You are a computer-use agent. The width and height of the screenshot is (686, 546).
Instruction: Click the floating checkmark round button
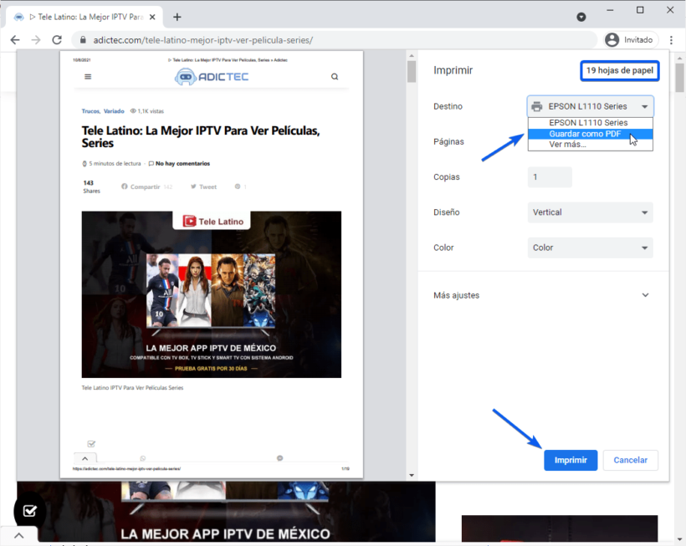[30, 510]
